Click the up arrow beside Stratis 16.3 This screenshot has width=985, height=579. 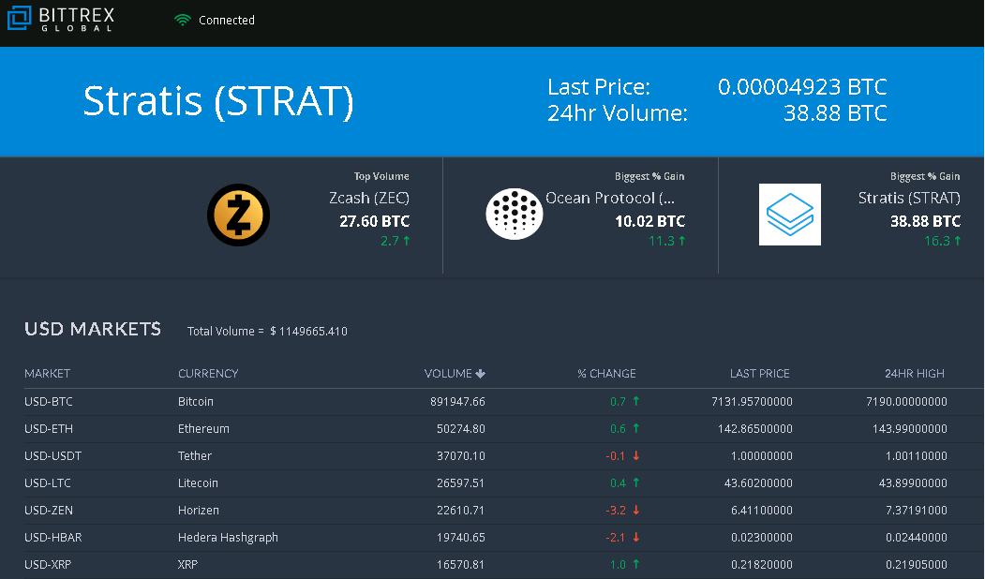point(958,241)
